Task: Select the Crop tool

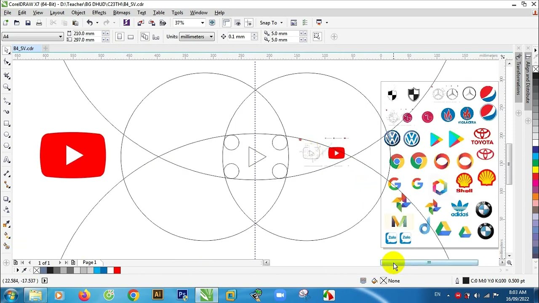Action: pos(6,76)
